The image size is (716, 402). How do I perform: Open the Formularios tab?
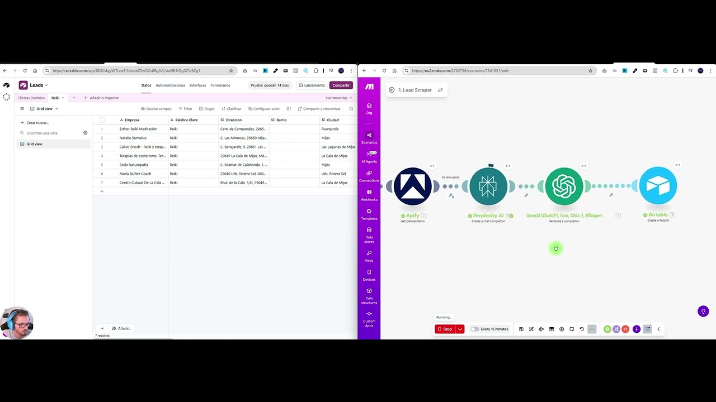click(220, 85)
